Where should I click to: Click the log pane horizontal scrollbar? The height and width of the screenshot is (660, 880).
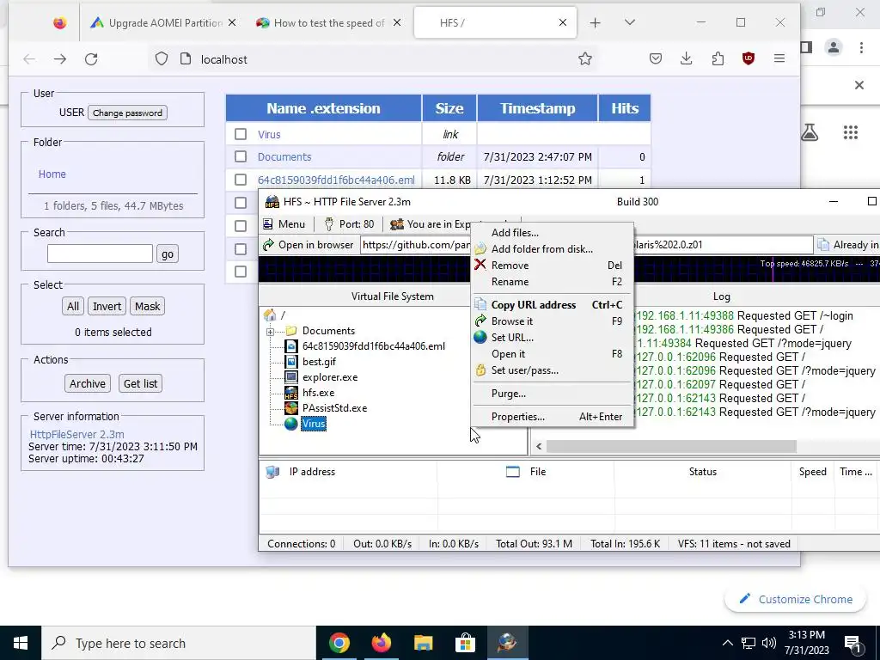pos(671,446)
